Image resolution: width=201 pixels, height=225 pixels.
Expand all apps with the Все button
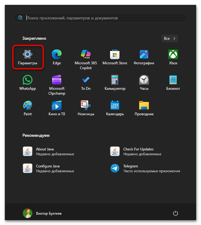169,39
